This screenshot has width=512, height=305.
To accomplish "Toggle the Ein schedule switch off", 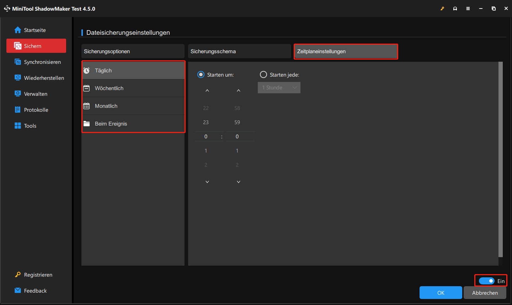I will pyautogui.click(x=486, y=281).
